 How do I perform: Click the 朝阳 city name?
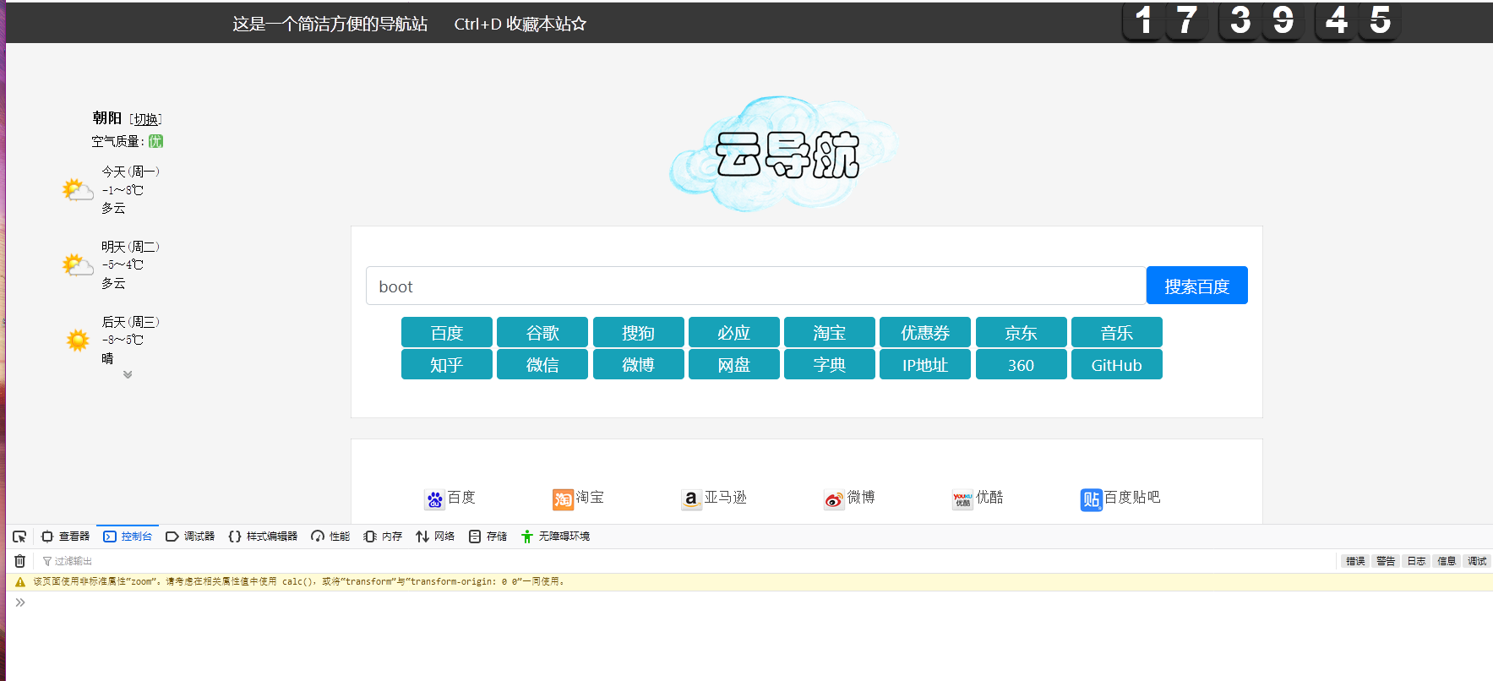pos(107,118)
